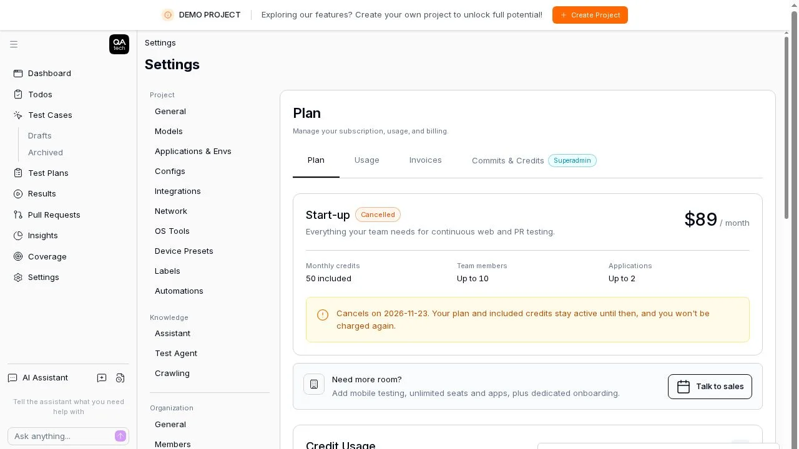The image size is (799, 449).
Task: Open the Commits & Credits tab
Action: [534, 160]
